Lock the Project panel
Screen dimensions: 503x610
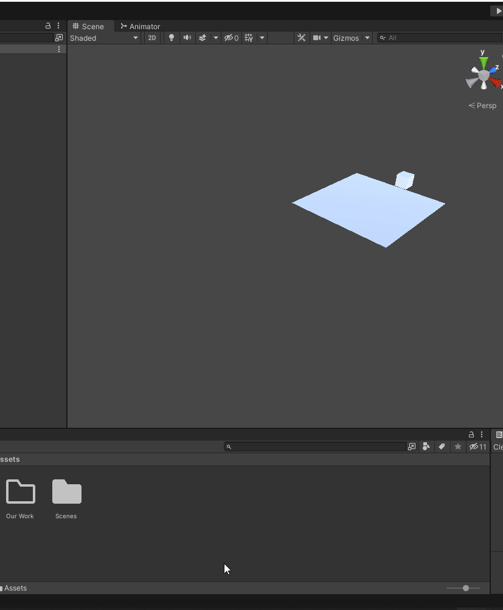click(471, 434)
